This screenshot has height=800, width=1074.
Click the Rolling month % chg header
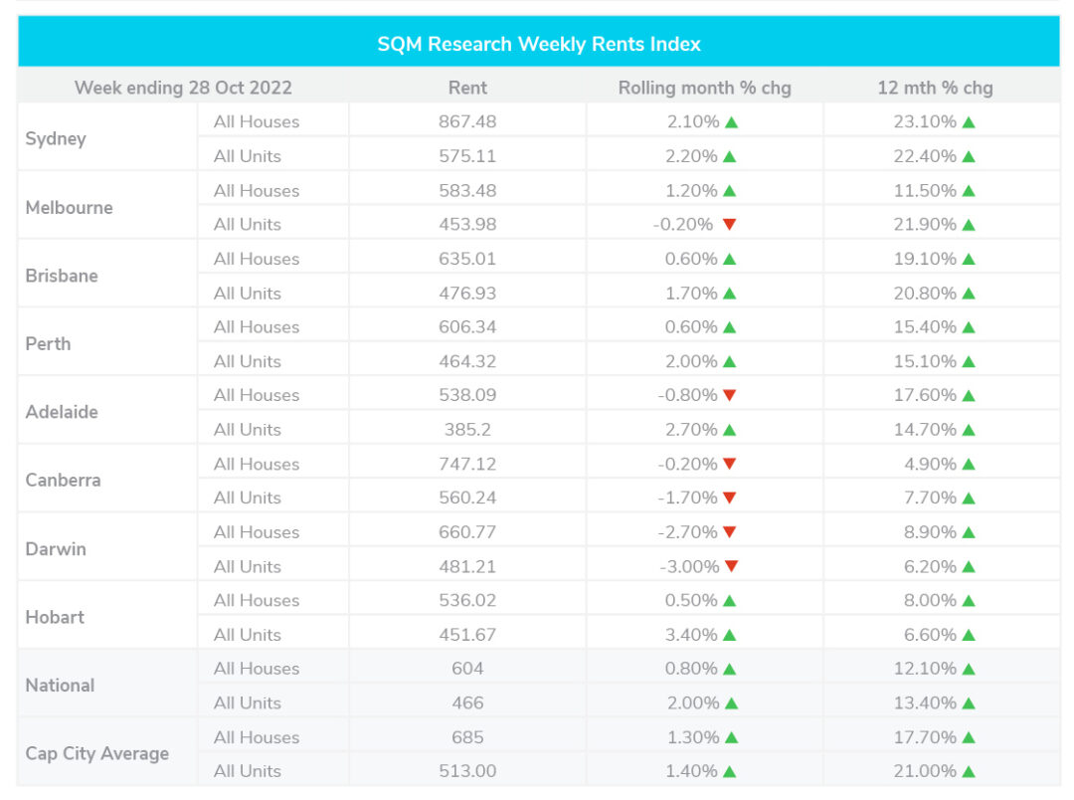tap(704, 88)
